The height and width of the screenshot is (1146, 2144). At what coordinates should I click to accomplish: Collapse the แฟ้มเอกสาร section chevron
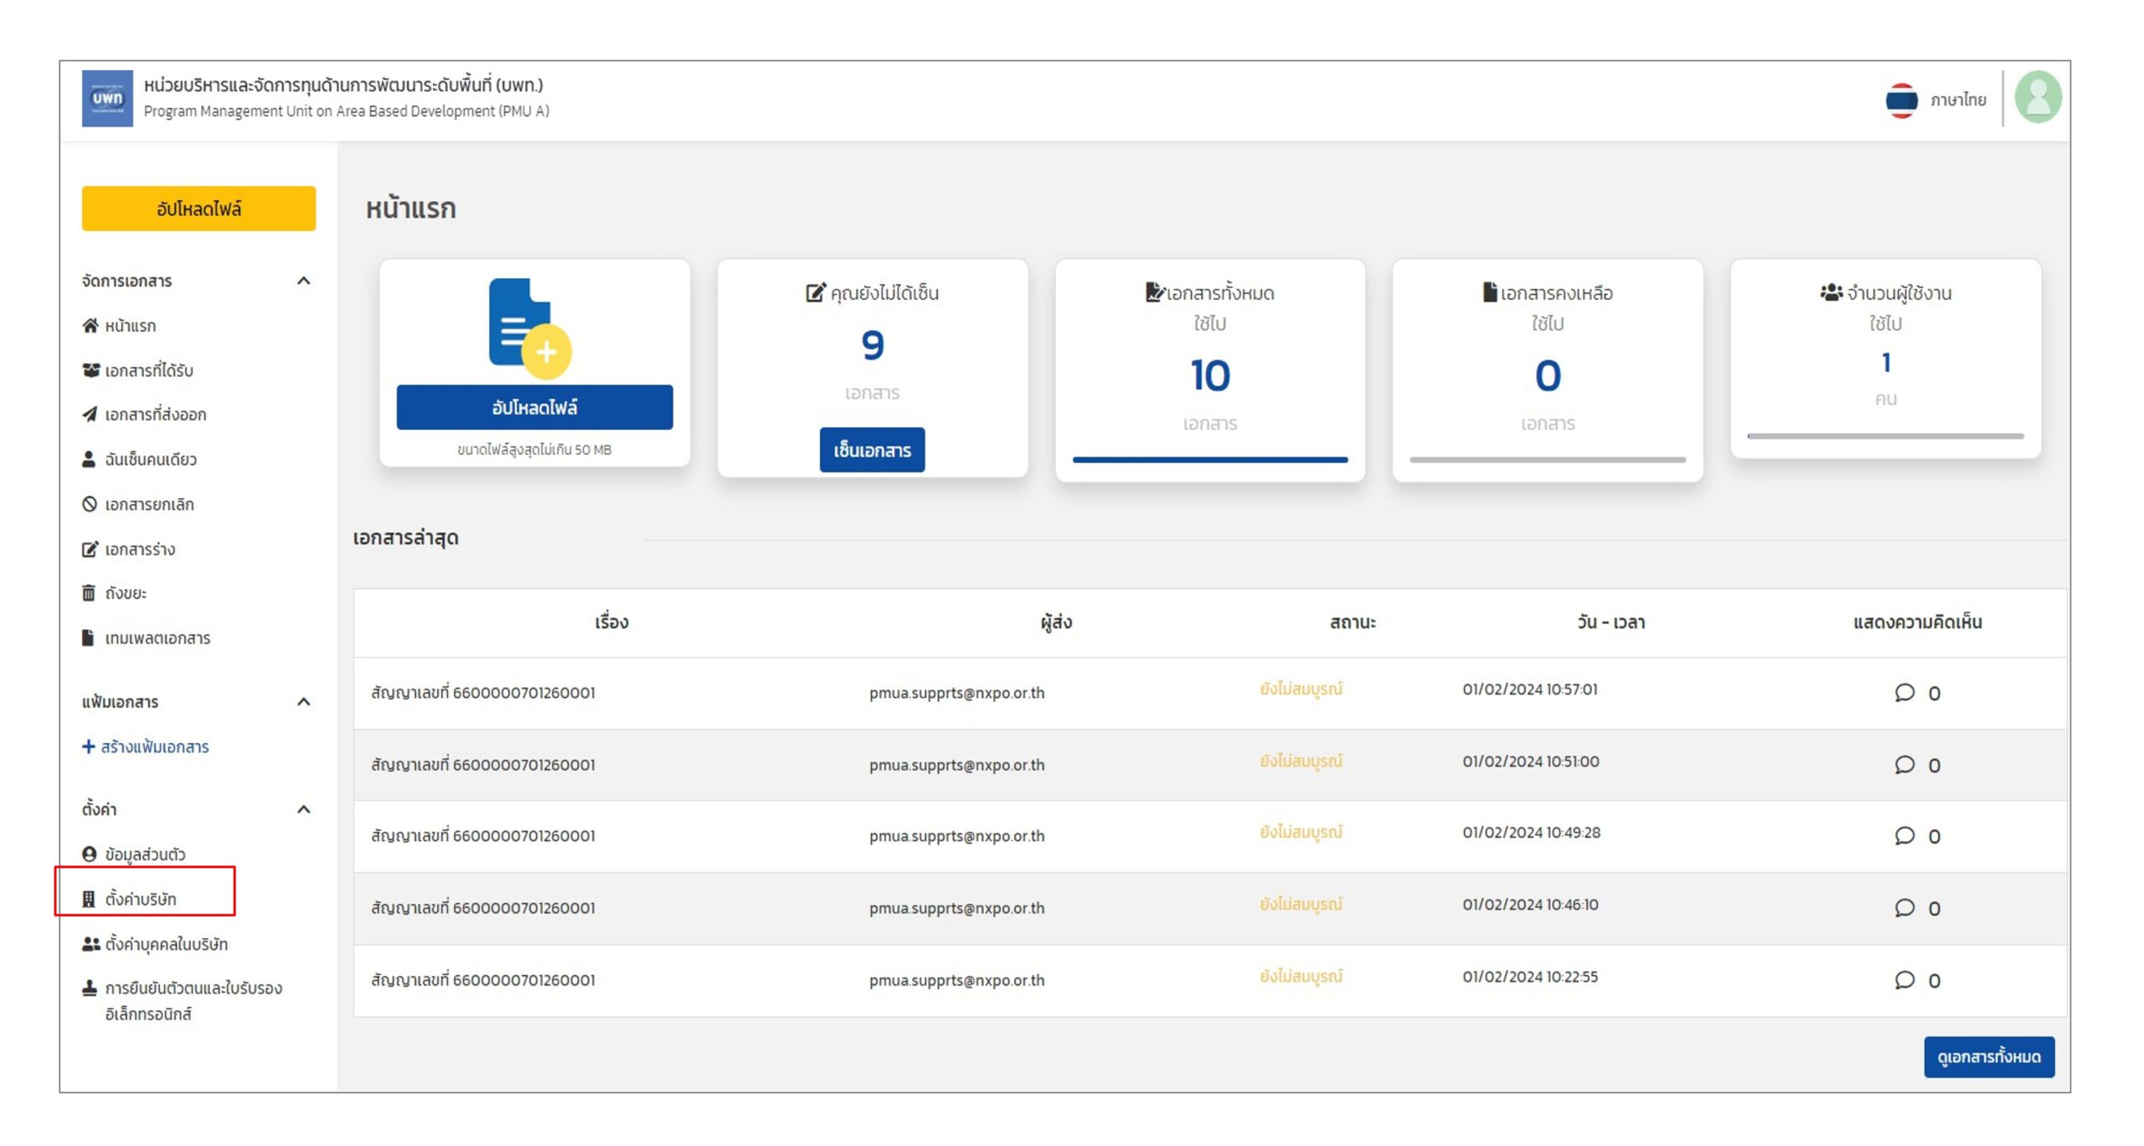[304, 701]
